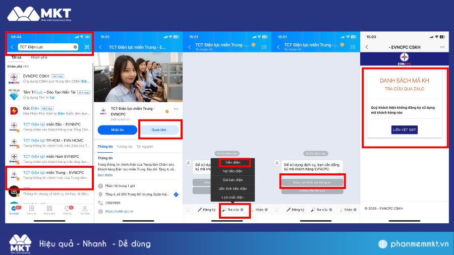Go back from the EVNCPC CSKH mini app
Viewport: 454px width, 255px height.
tap(367, 47)
